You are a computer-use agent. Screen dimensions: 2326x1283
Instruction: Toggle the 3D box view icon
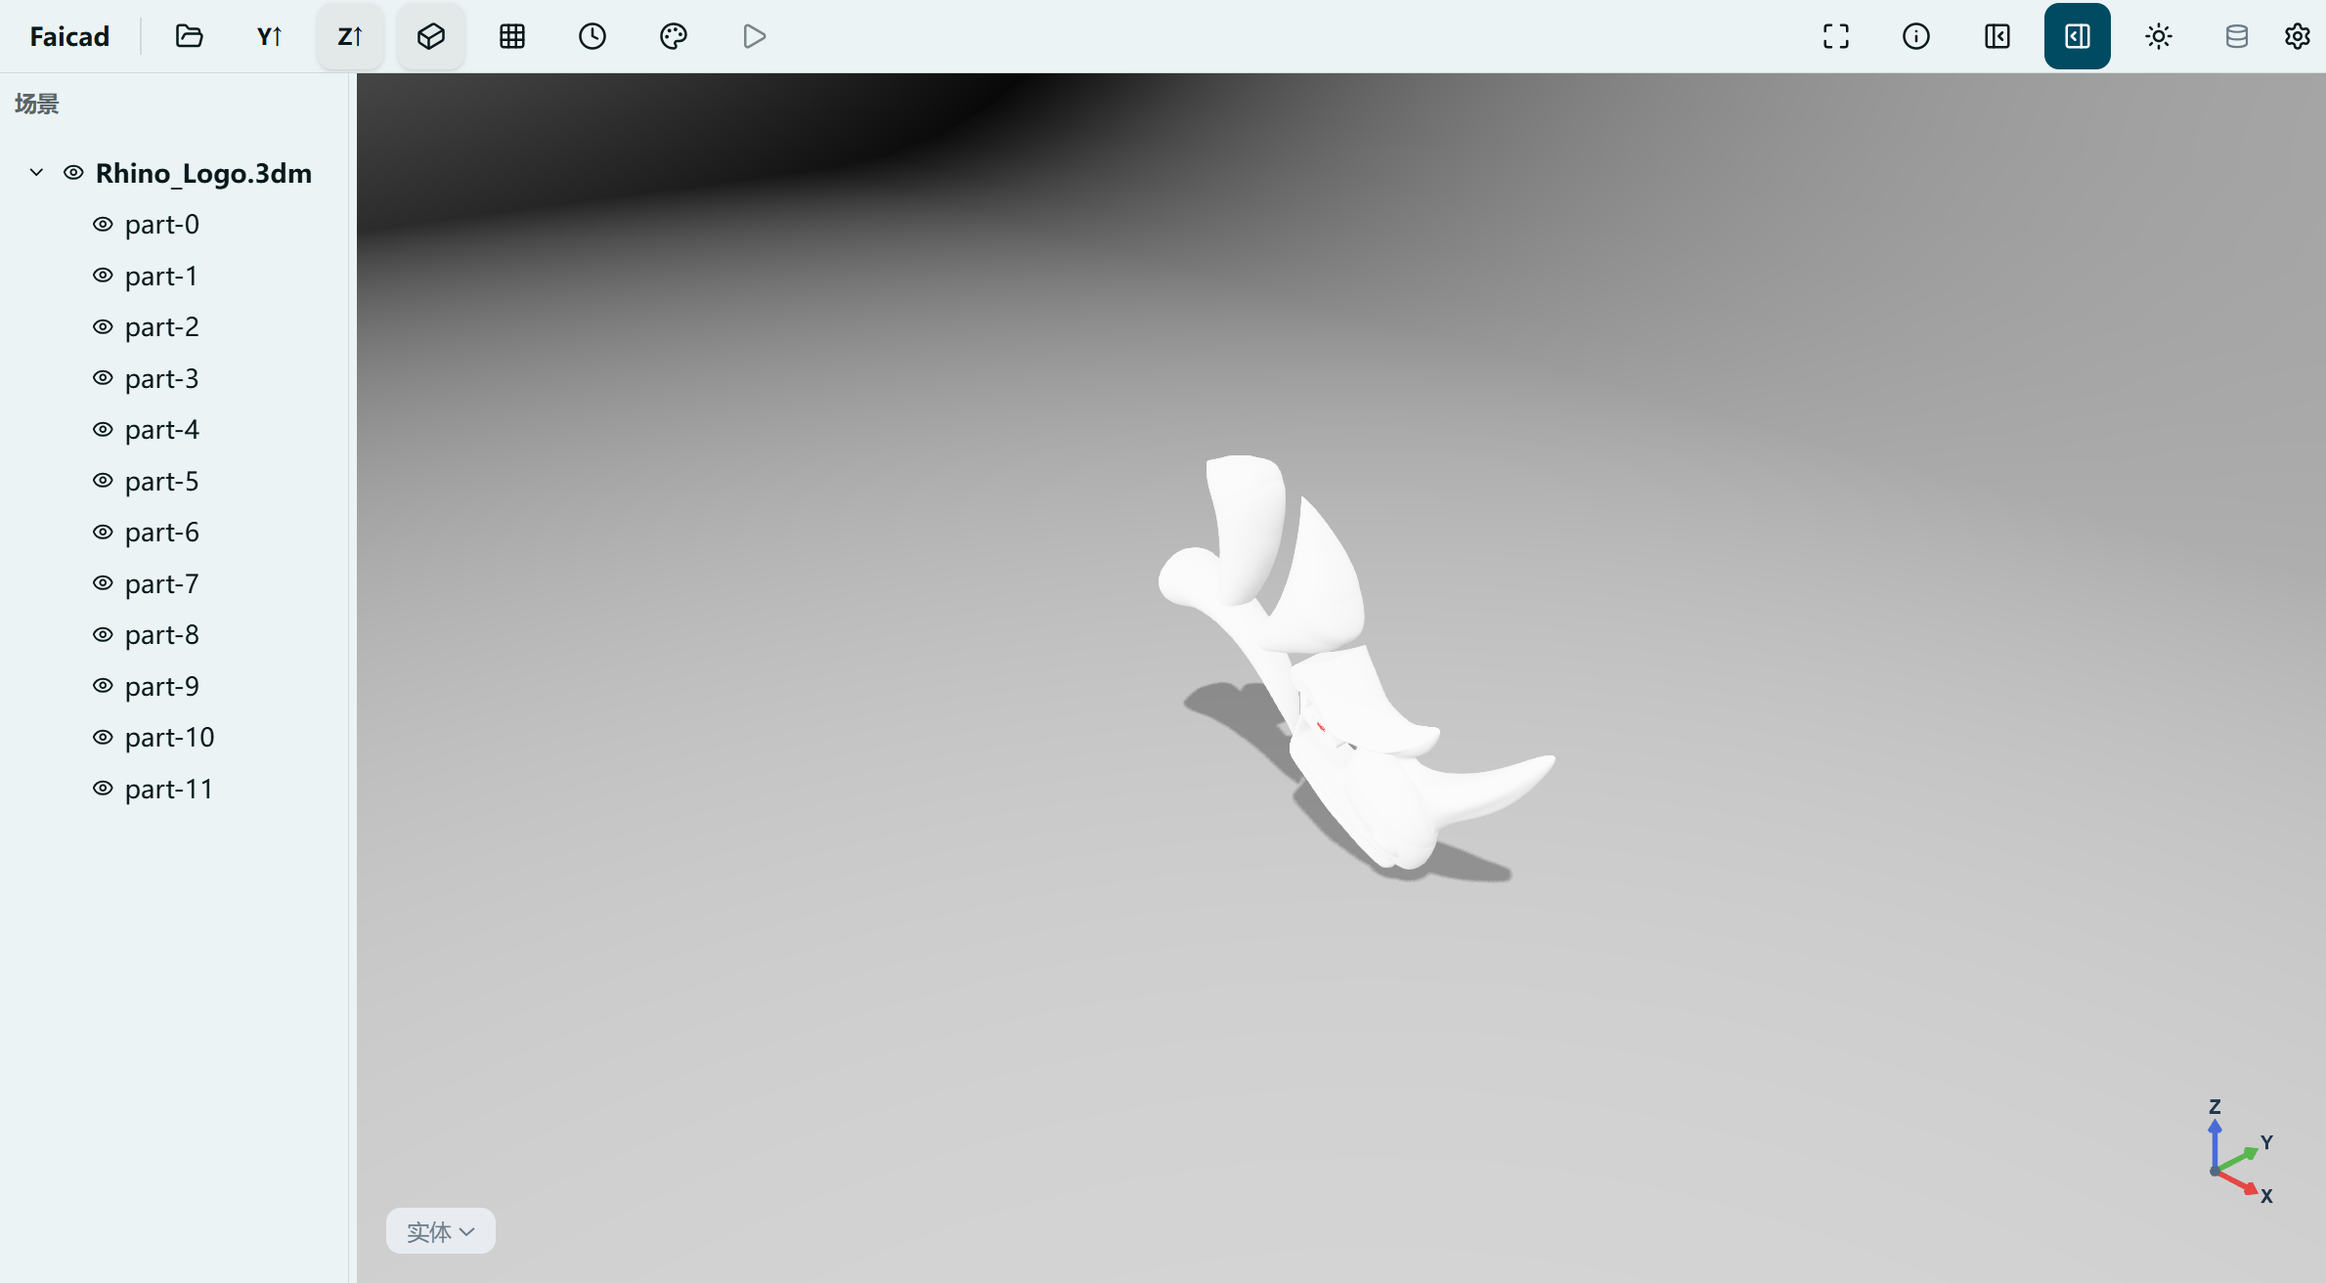click(x=431, y=36)
